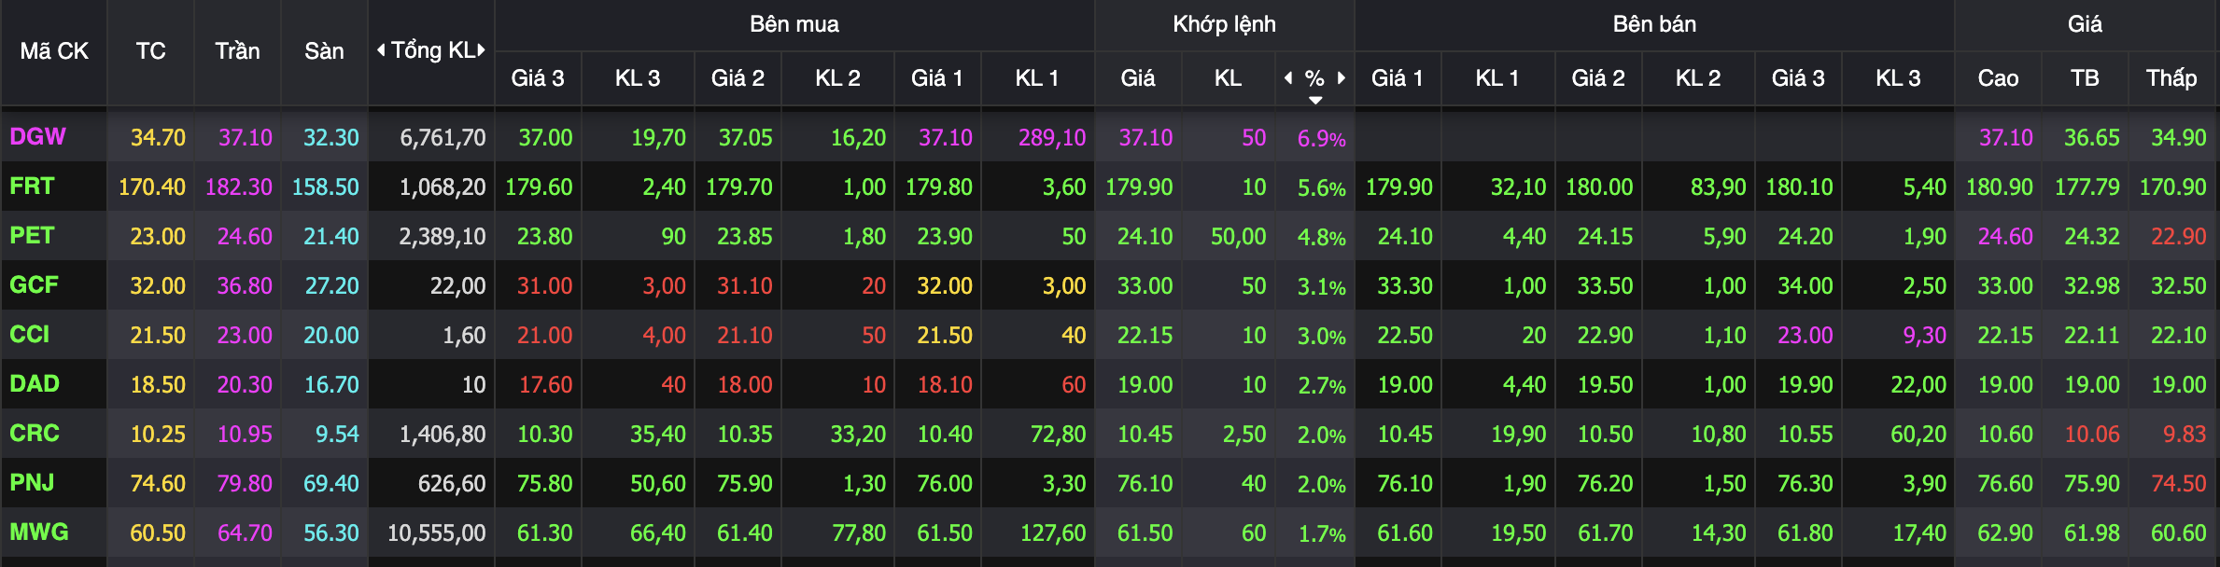Select the PET ticker row symbol
Viewport: 2220px width, 567px height.
32,236
